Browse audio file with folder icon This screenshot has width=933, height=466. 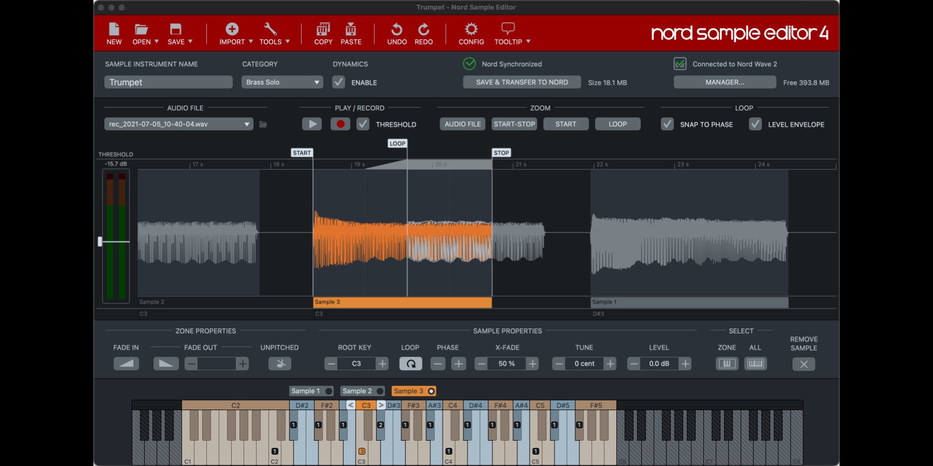coord(263,124)
